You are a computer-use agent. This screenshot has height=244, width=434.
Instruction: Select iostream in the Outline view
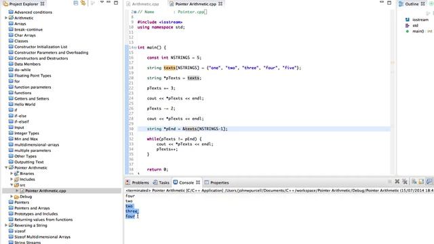point(420,20)
